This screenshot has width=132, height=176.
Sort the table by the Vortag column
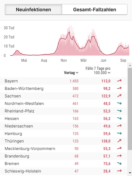point(71,73)
